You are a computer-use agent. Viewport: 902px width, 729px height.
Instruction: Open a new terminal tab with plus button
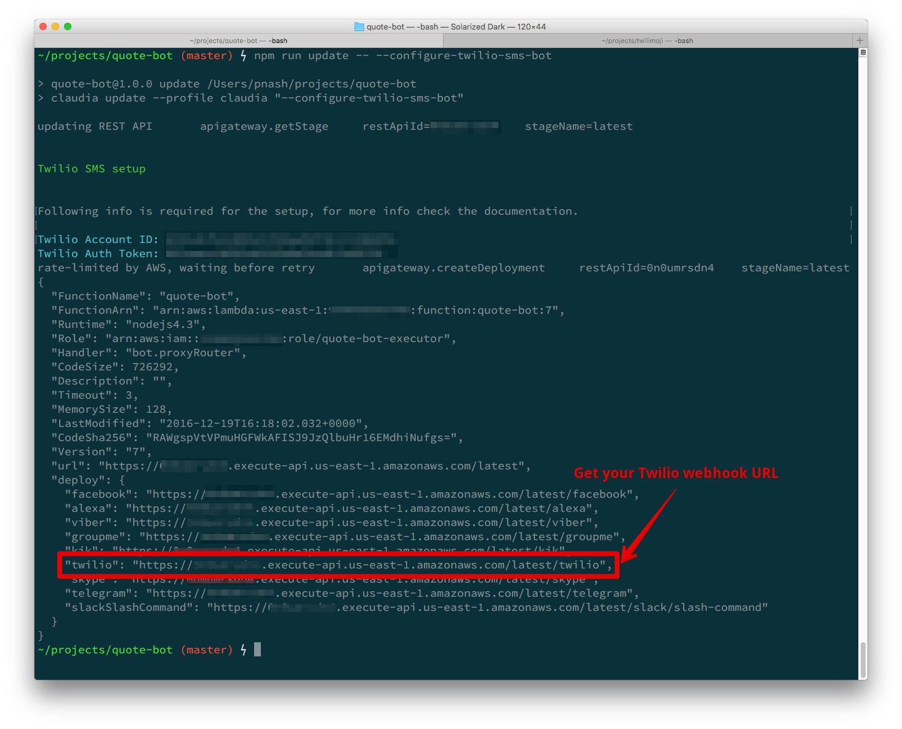(860, 41)
